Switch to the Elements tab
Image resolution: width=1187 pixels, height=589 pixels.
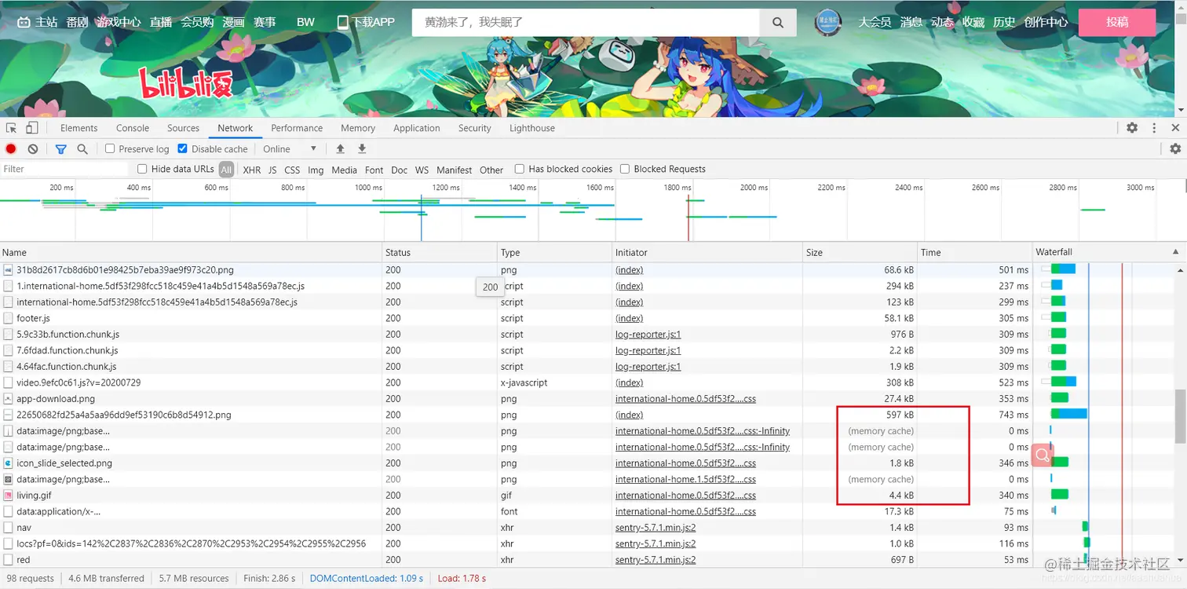(79, 128)
